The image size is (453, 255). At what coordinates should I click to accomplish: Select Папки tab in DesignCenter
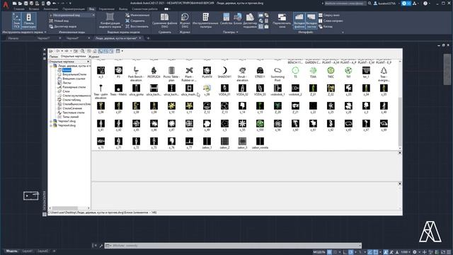(54, 57)
